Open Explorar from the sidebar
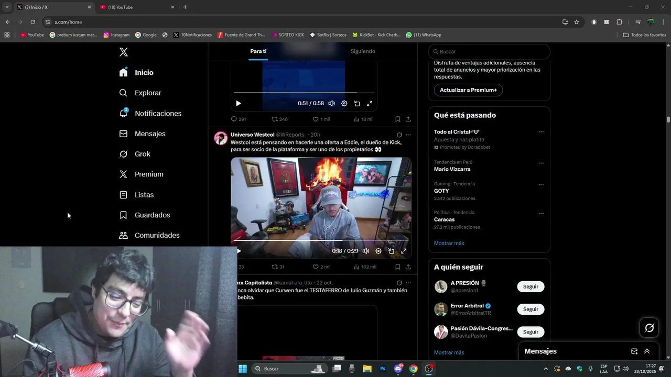This screenshot has width=671, height=377. (140, 93)
